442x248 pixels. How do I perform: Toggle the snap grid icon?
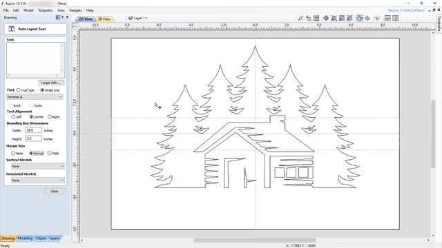(x=316, y=18)
